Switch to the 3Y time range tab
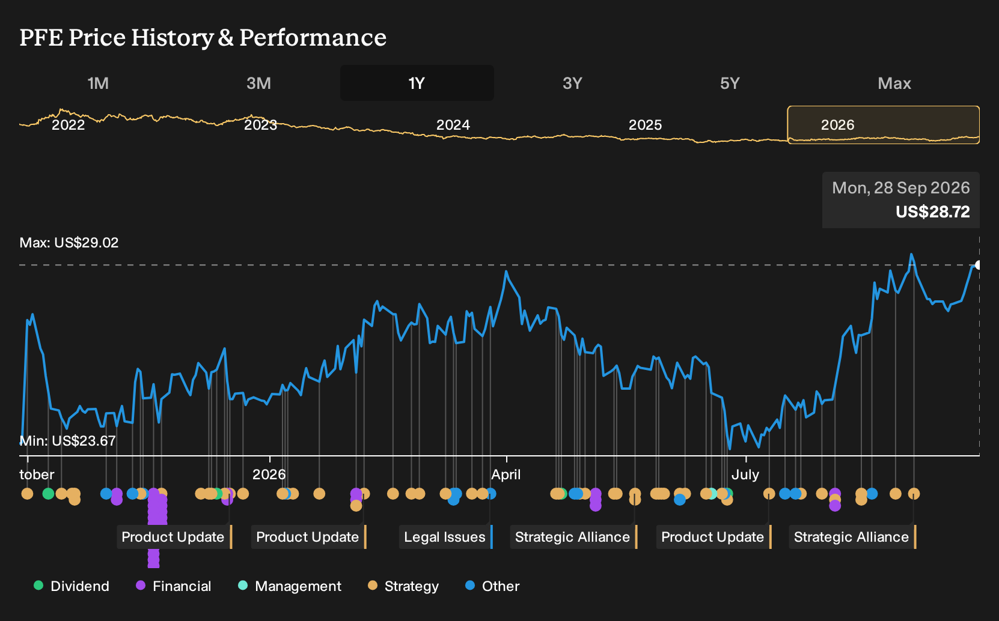 [572, 83]
